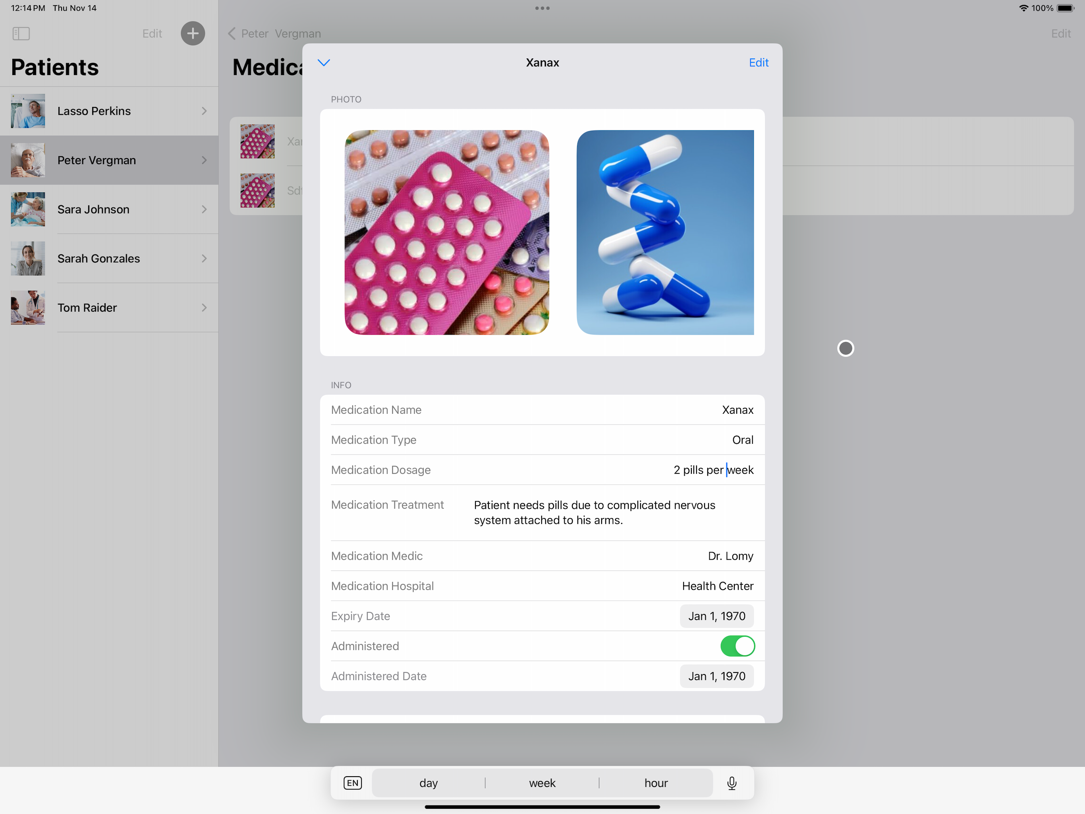Tap Medication Hospital value Health Center
The image size is (1085, 814).
pyautogui.click(x=718, y=586)
